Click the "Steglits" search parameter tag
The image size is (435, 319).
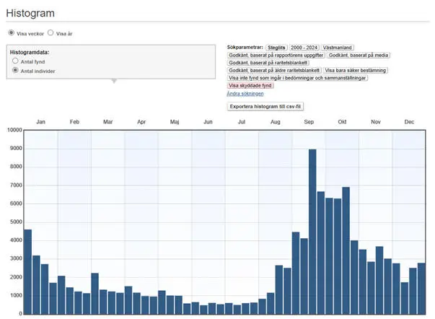[276, 47]
